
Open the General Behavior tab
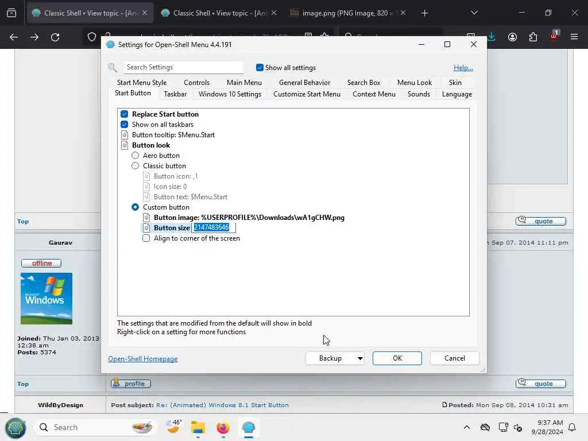[x=304, y=83]
